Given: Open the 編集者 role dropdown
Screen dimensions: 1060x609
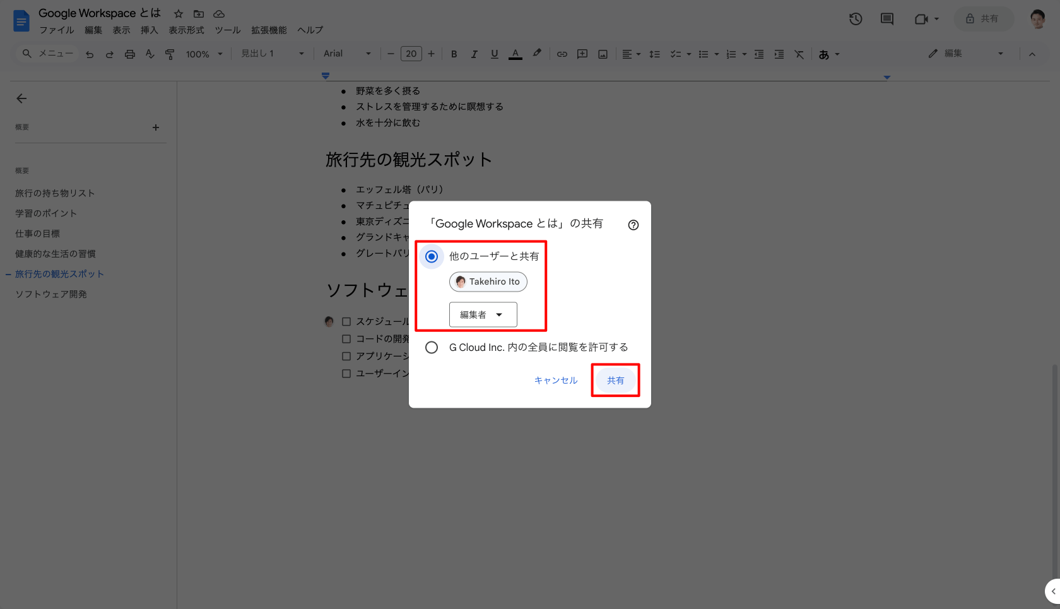Looking at the screenshot, I should (x=483, y=314).
